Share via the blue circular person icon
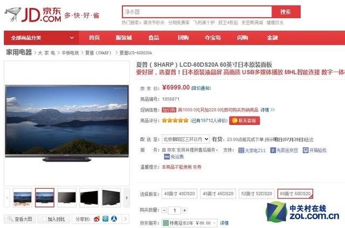The height and width of the screenshot is (228, 345). coord(114,219)
